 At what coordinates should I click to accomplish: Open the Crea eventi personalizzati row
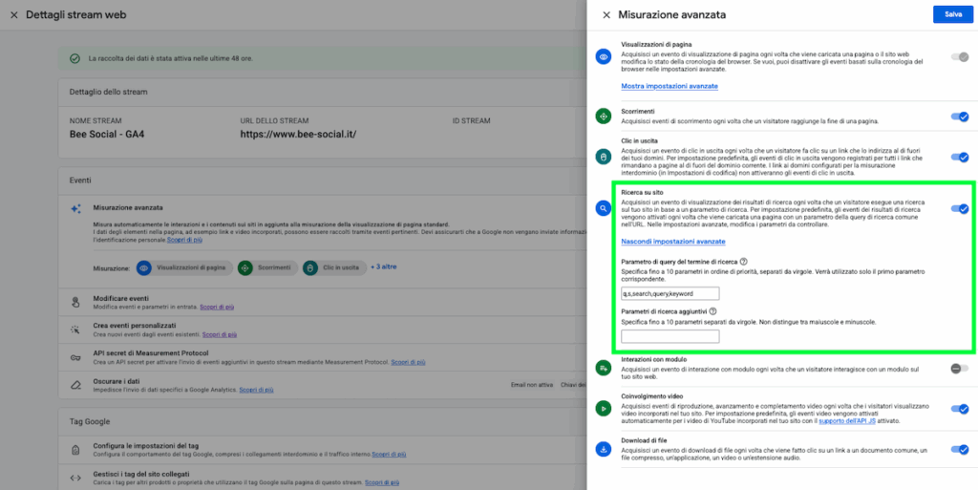click(x=325, y=330)
